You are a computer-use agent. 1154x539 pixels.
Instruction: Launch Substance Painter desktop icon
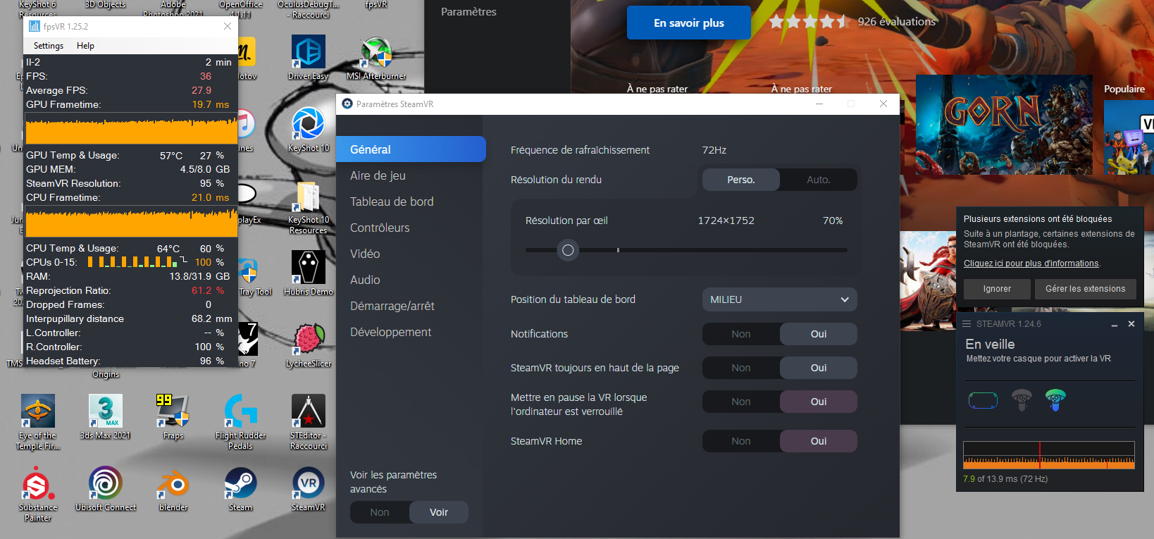coord(38,493)
